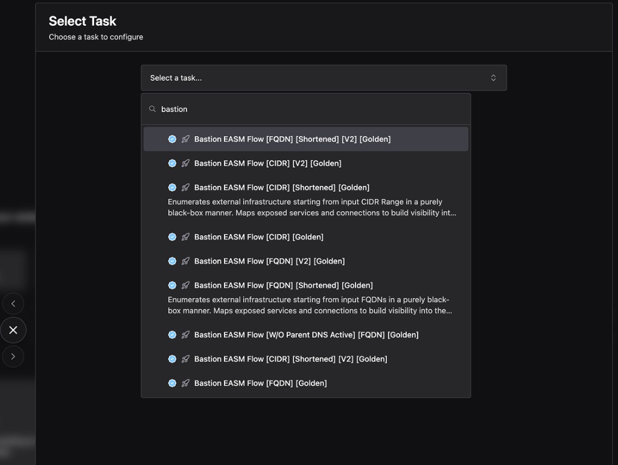618x465 pixels.
Task: Click verified badge on [FQDN] [Shortened] [Golden] row
Action: (x=172, y=285)
